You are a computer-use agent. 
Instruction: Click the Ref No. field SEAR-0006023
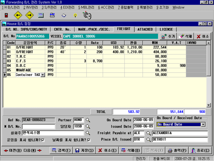pos(39,120)
